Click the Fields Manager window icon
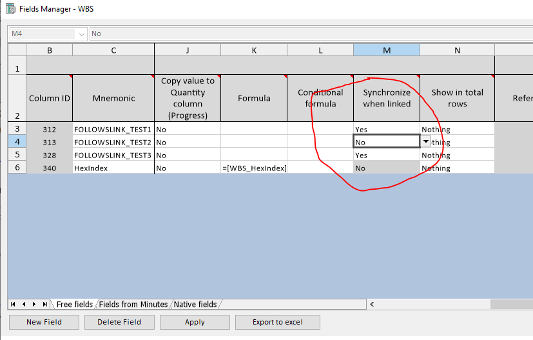Image resolution: width=533 pixels, height=340 pixels. (x=10, y=10)
